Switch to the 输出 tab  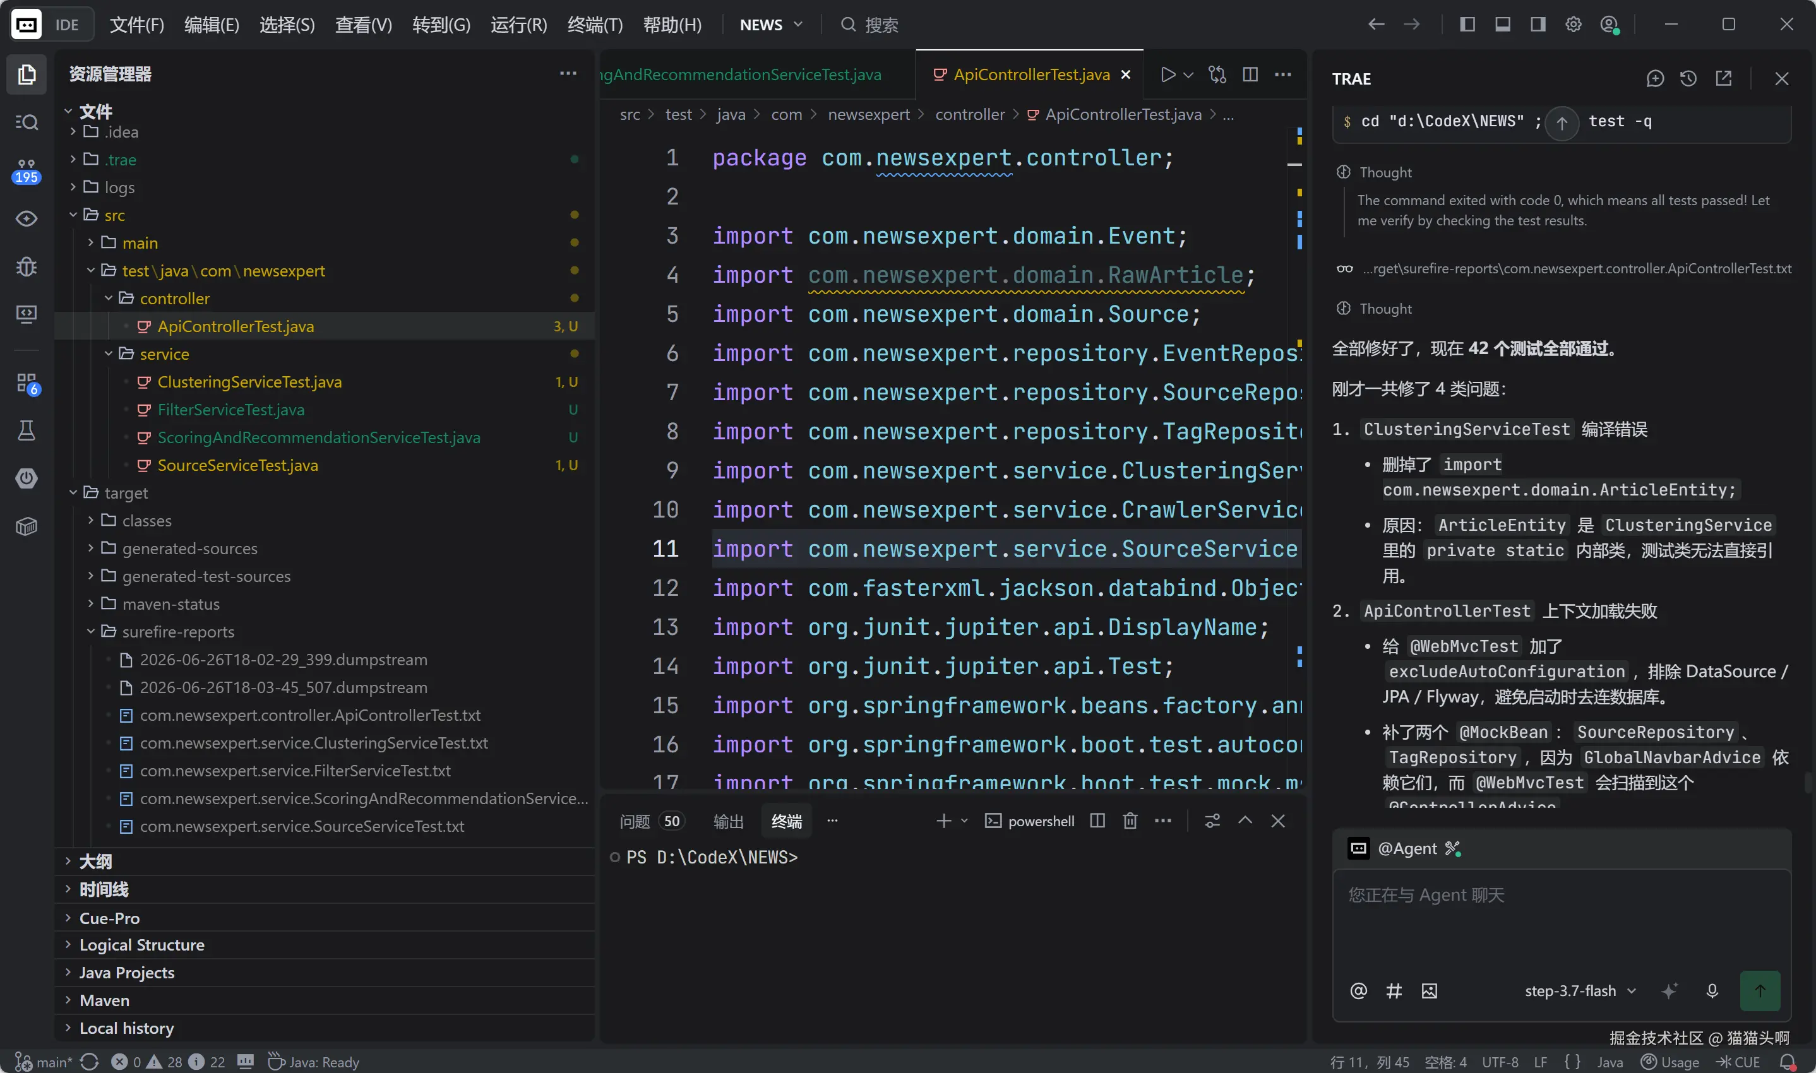tap(728, 821)
